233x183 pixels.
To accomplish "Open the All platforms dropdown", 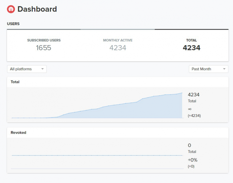I will tap(27, 69).
